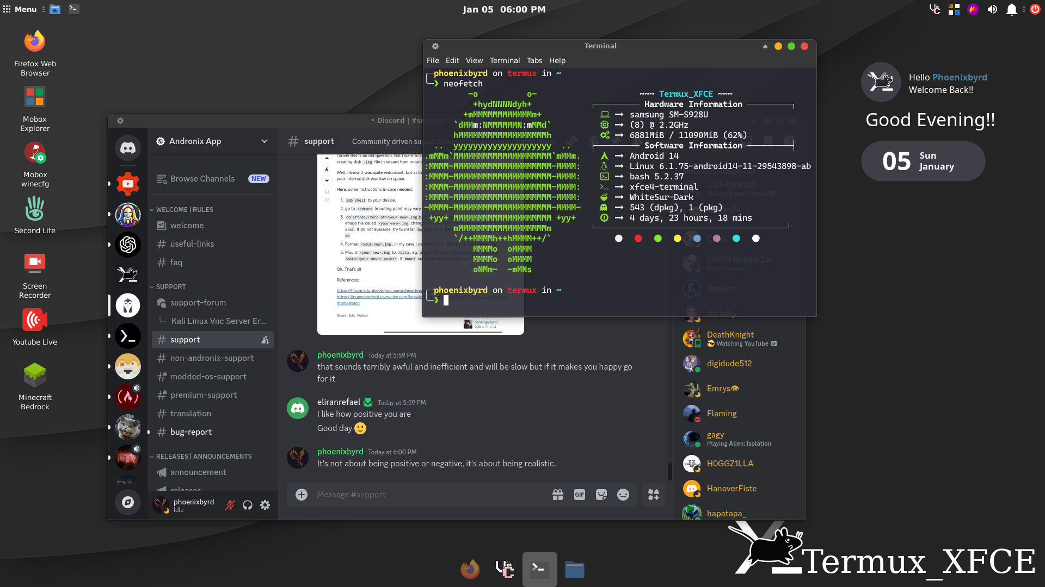Screen dimensions: 1045x587
Task: Click the plus attachment icon in message bar
Action: (x=302, y=495)
